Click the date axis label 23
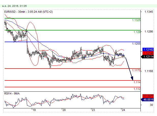 pos(93,110)
